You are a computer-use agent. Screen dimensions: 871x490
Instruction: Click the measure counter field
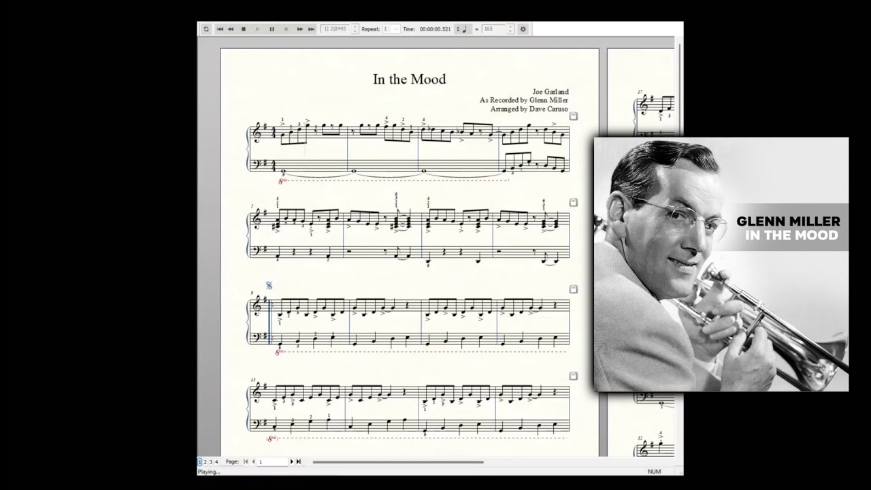(336, 29)
